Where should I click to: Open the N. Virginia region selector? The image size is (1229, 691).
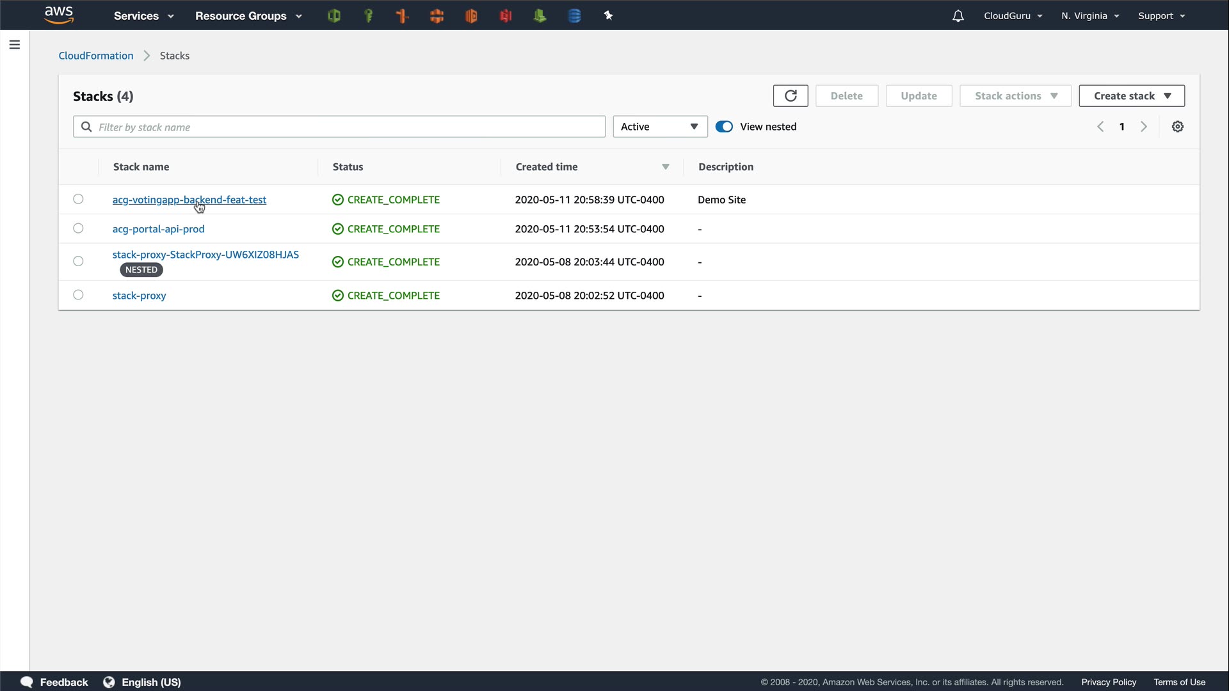[x=1089, y=16]
